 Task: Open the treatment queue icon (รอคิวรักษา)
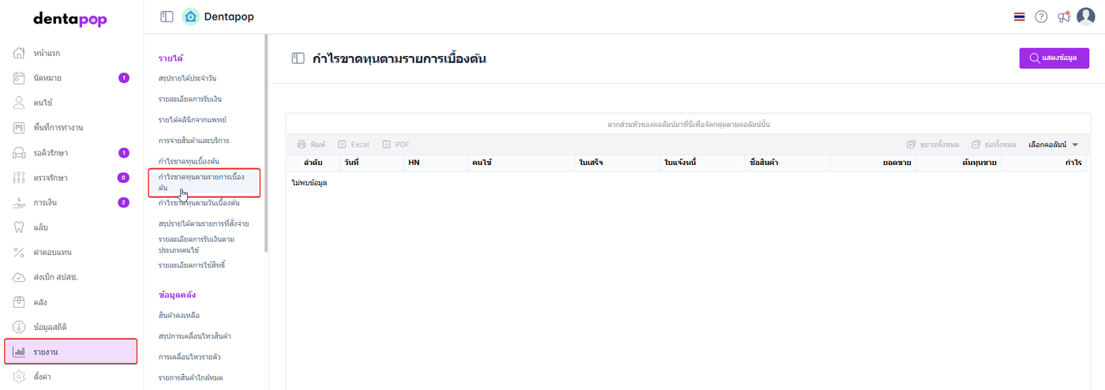(20, 152)
